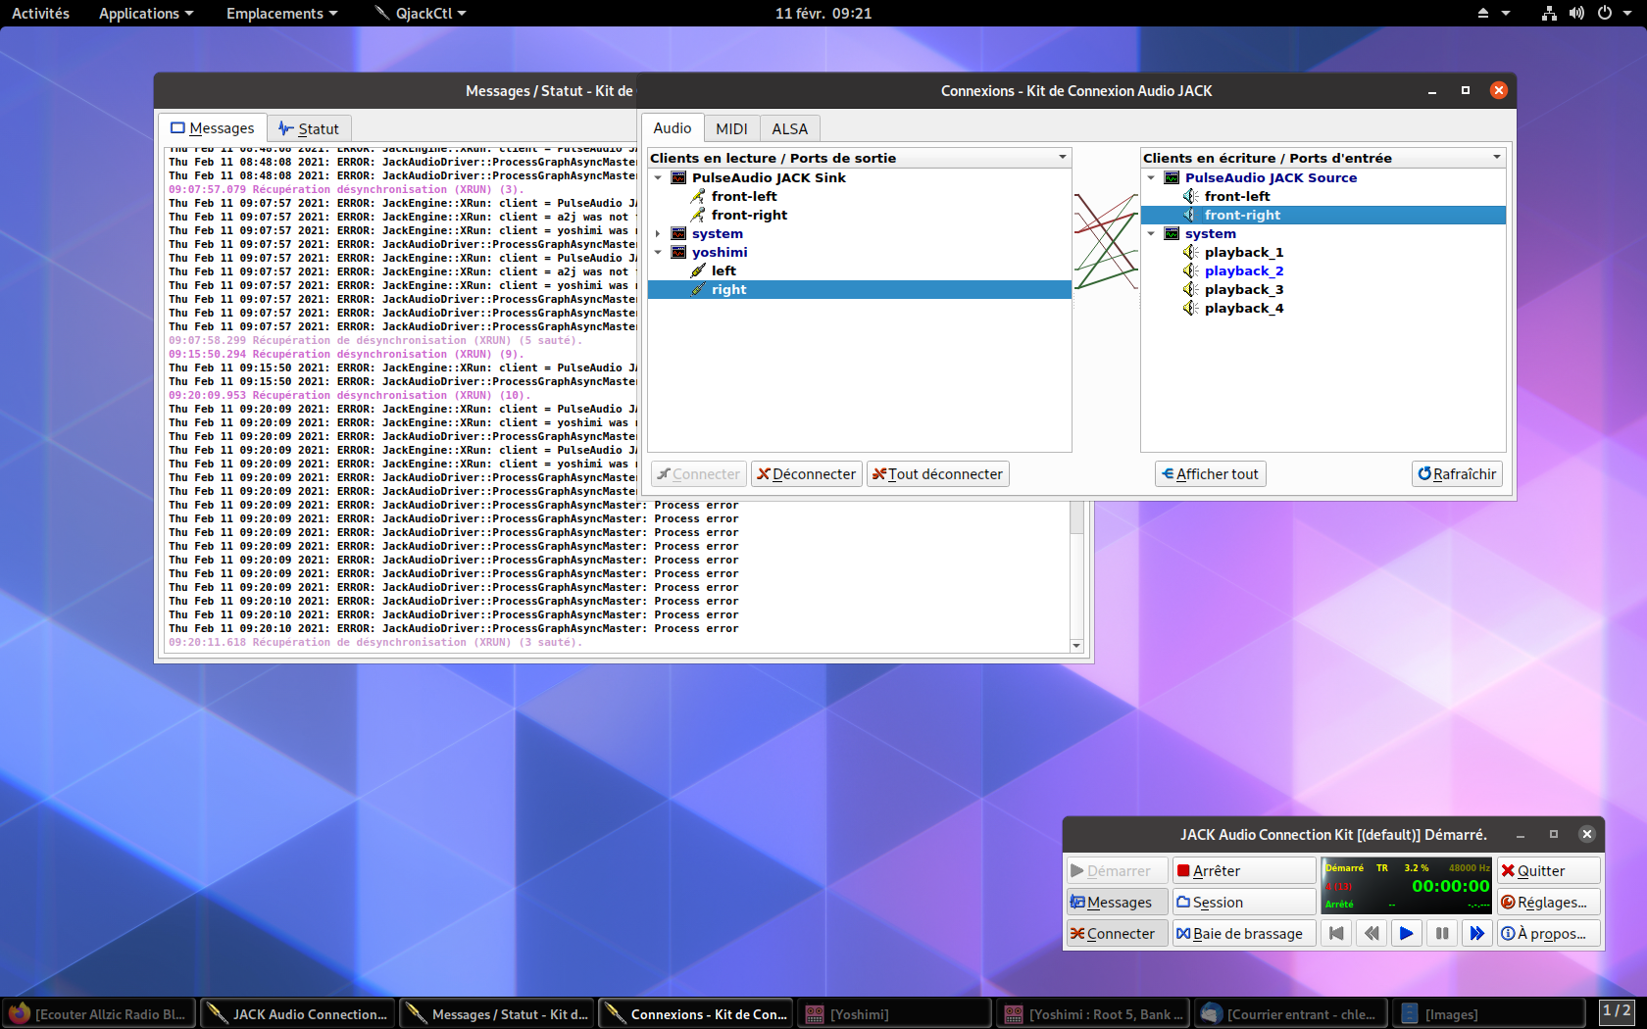Select the playback_2 input port
Image resolution: width=1647 pixels, height=1029 pixels.
1243,271
